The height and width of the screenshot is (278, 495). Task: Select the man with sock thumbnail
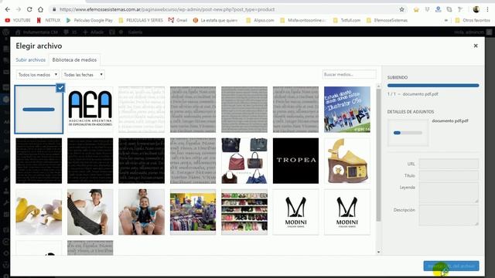click(90, 212)
